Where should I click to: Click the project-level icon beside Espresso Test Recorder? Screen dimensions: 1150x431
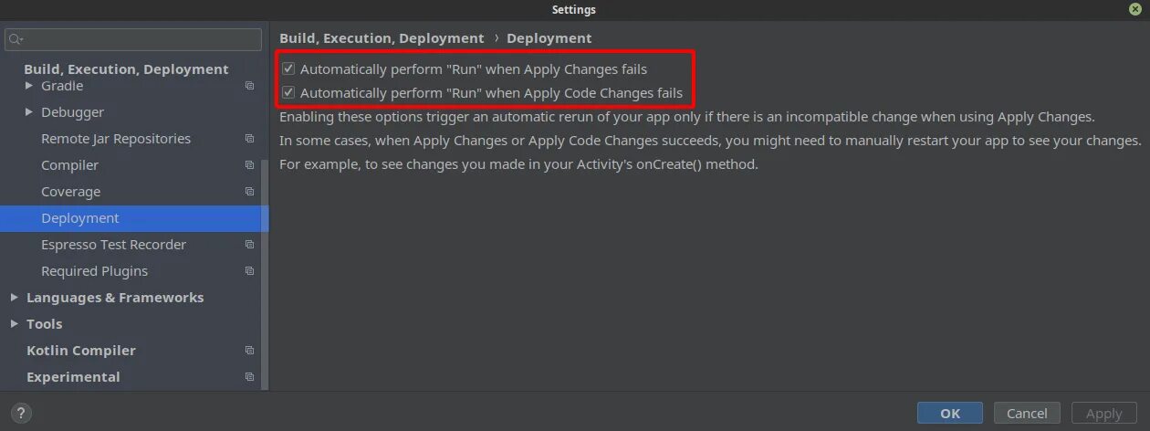coord(249,245)
